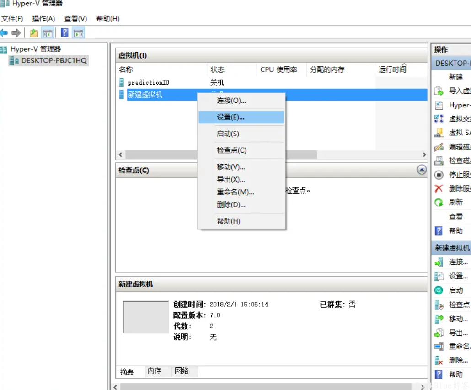Select Hyper-V 管理器 root tree node

36,49
